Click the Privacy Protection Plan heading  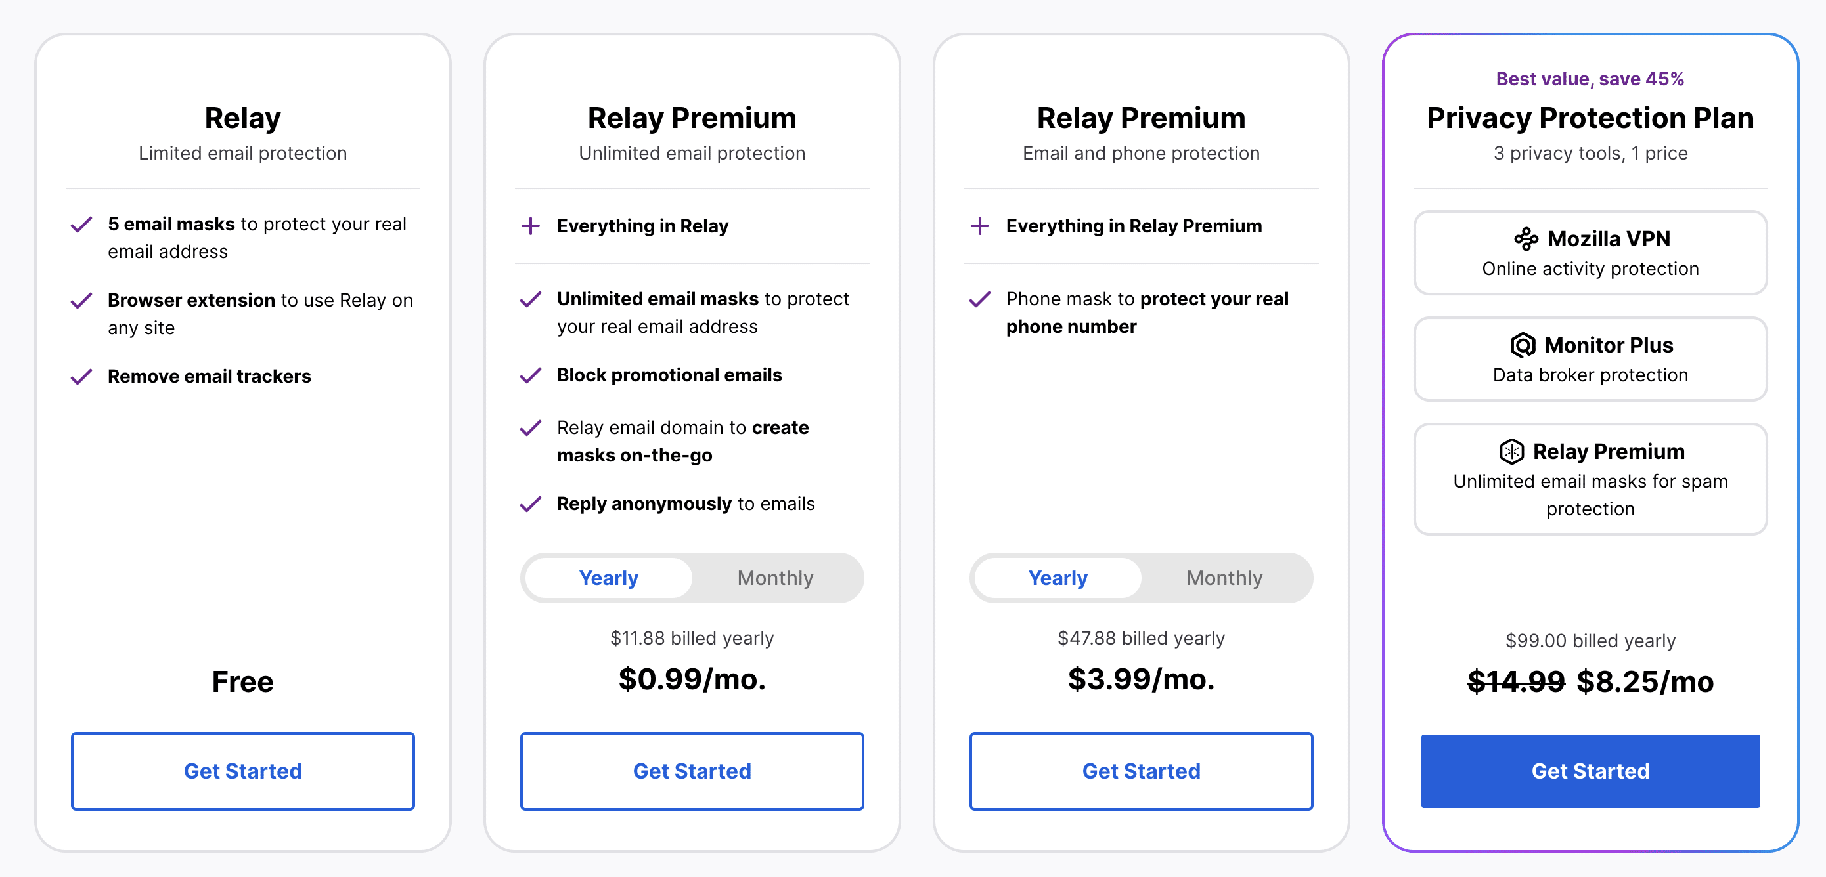[x=1590, y=118]
